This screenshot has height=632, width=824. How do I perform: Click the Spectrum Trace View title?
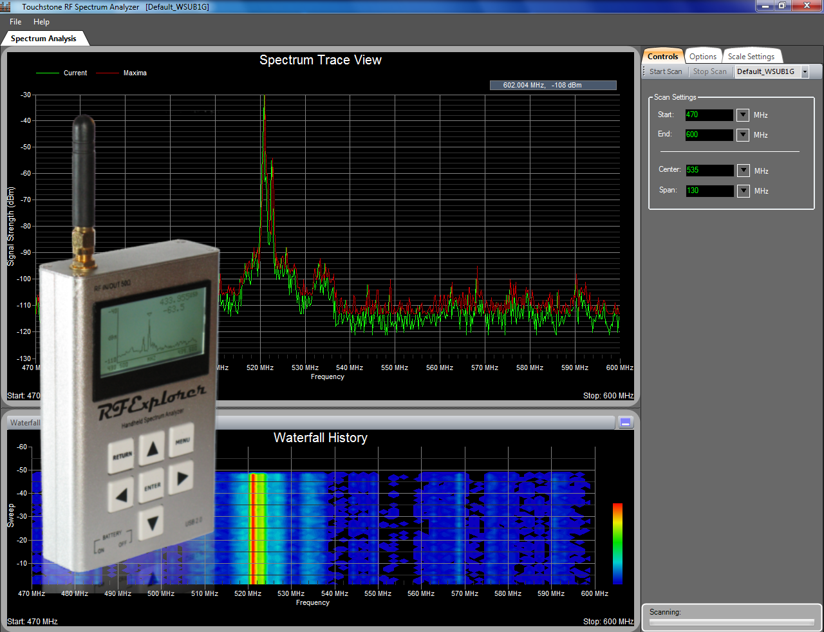[321, 60]
